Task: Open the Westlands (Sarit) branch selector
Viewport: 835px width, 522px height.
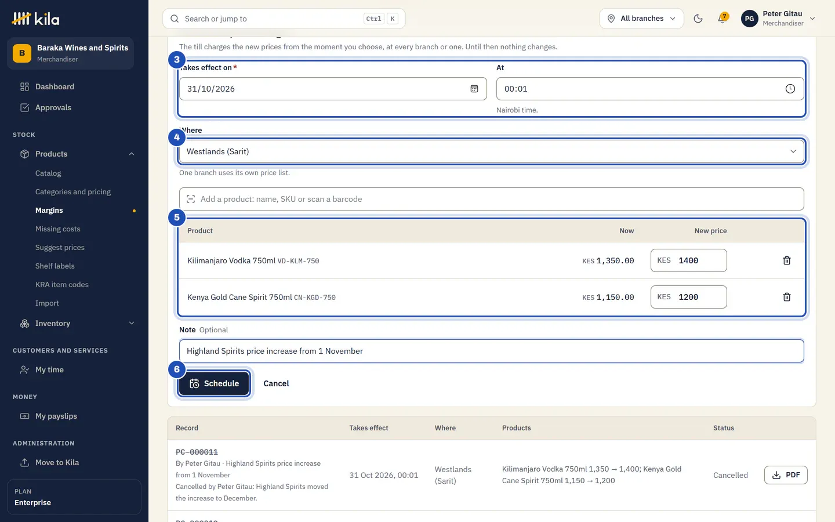Action: pyautogui.click(x=491, y=151)
